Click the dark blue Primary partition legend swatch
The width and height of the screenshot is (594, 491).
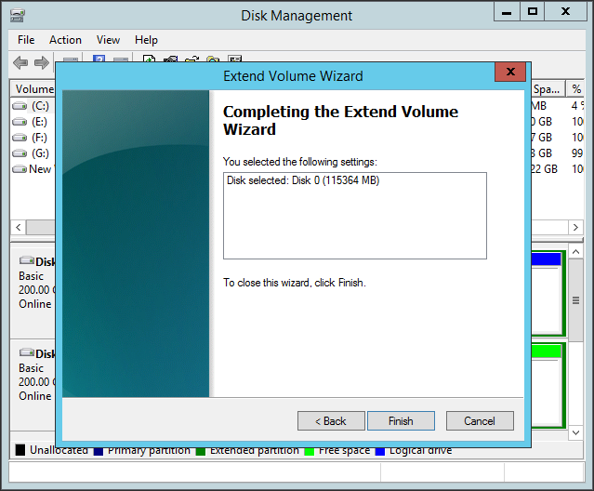99,451
